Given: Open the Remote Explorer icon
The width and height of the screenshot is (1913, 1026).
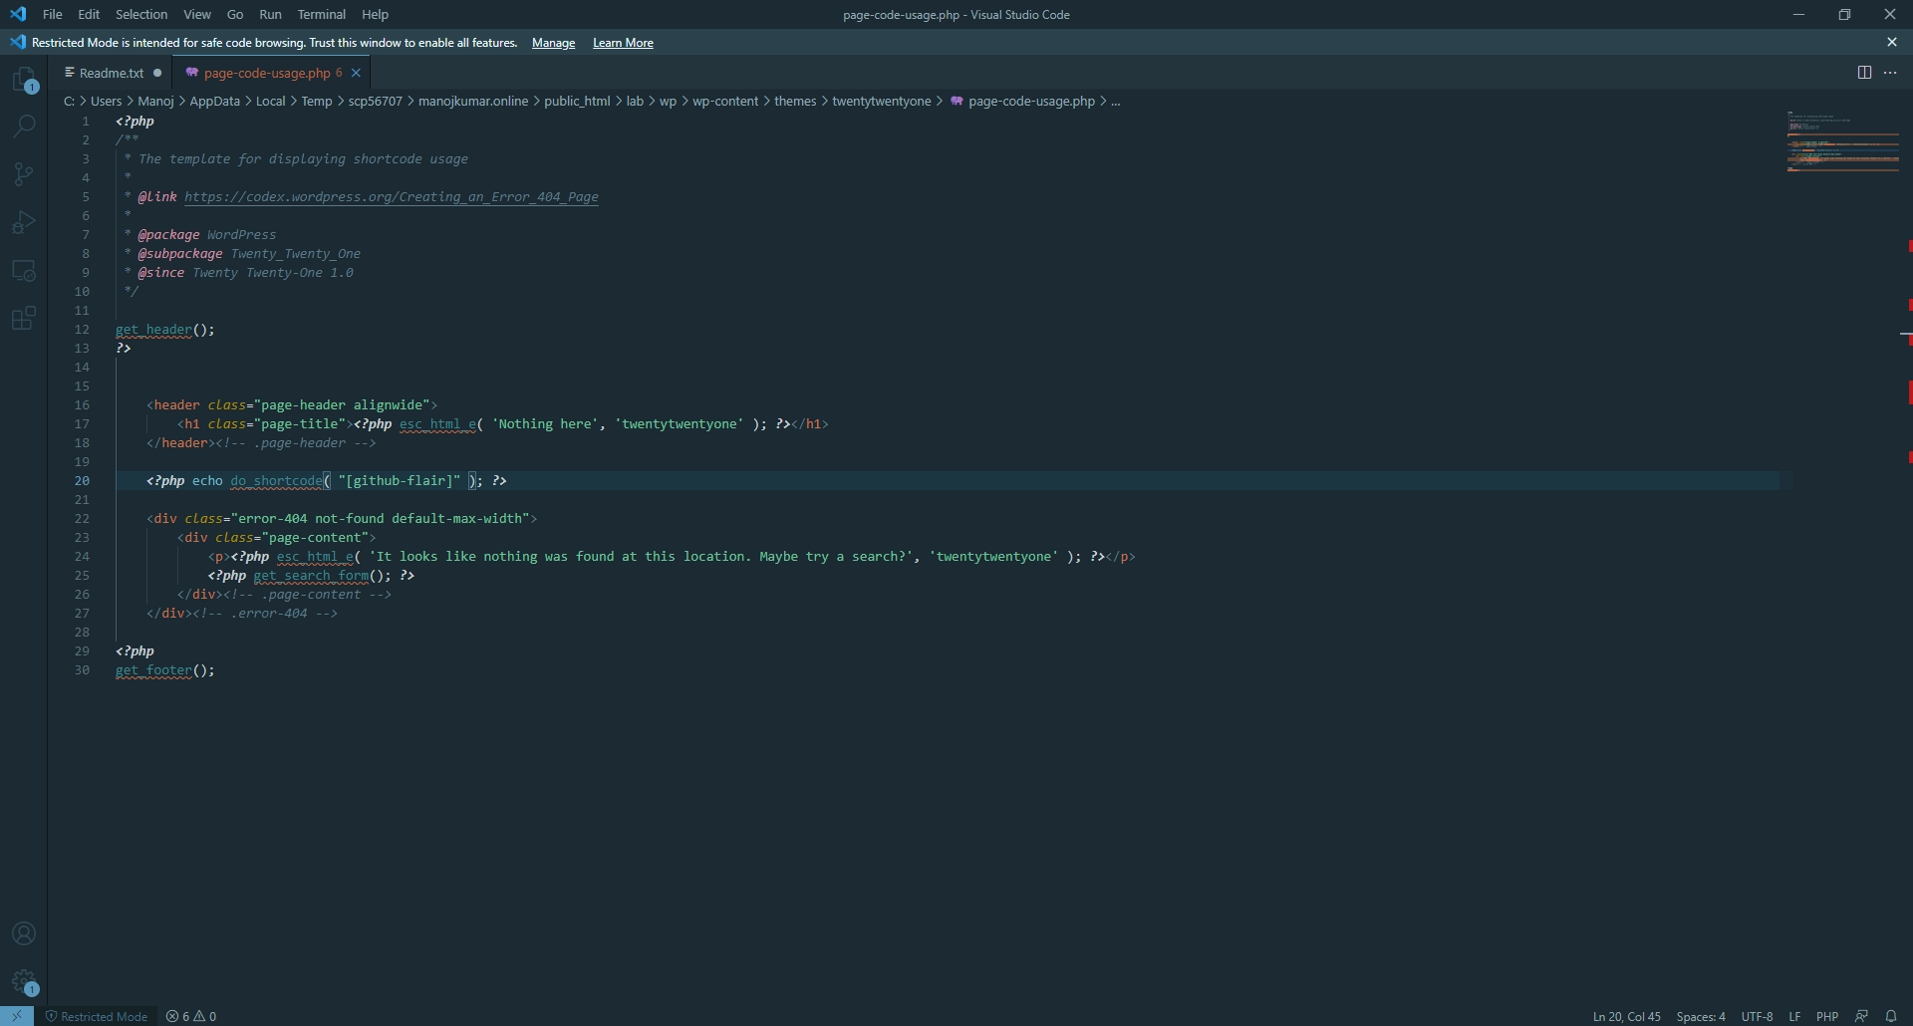Looking at the screenshot, I should click(x=24, y=271).
